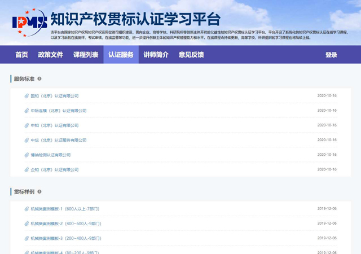Open 课程列表 navigation item
Image resolution: width=361 pixels, height=254 pixels.
tap(86, 55)
